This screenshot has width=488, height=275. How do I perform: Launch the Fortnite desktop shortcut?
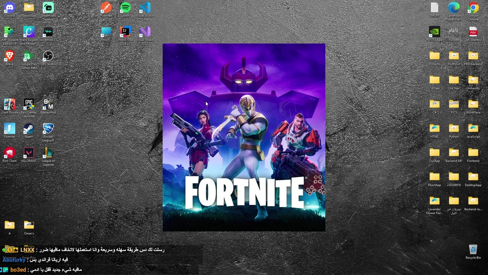click(10, 131)
